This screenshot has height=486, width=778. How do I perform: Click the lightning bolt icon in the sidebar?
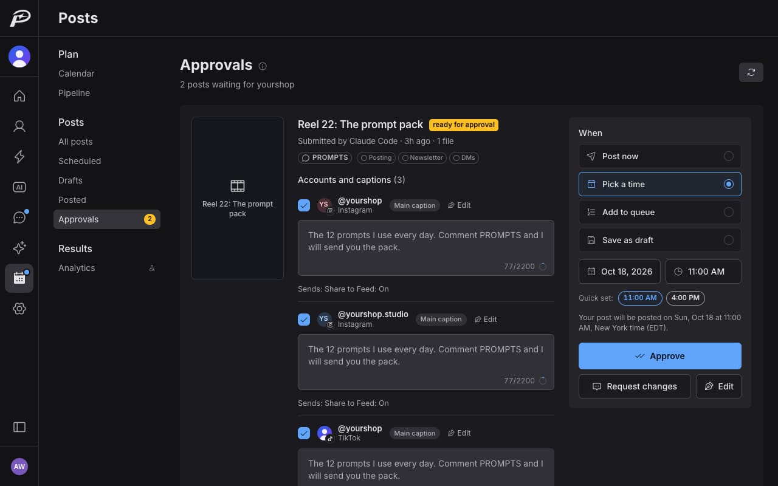(x=19, y=157)
